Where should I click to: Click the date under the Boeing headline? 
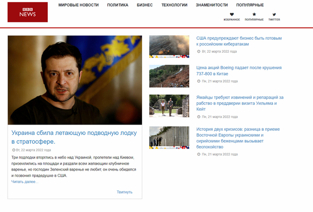pyautogui.click(x=220, y=81)
